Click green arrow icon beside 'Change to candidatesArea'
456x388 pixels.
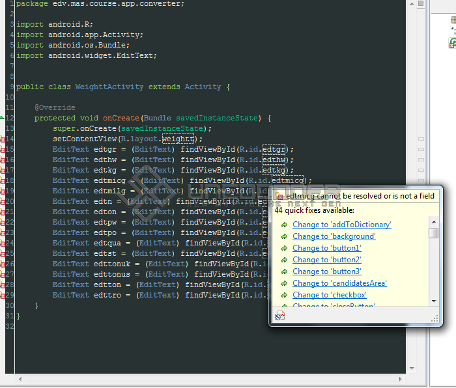tap(285, 283)
